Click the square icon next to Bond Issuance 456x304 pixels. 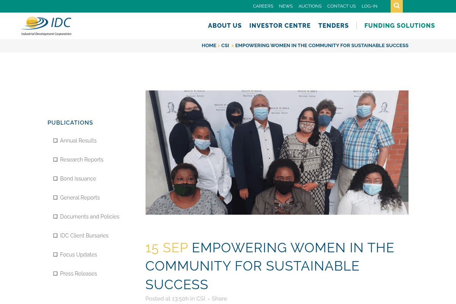[55, 178]
